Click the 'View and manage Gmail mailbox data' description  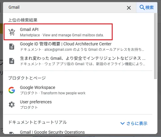(73, 35)
